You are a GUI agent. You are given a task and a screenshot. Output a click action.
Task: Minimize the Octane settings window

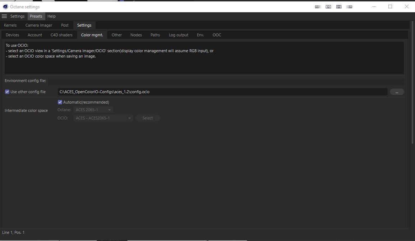pyautogui.click(x=374, y=6)
